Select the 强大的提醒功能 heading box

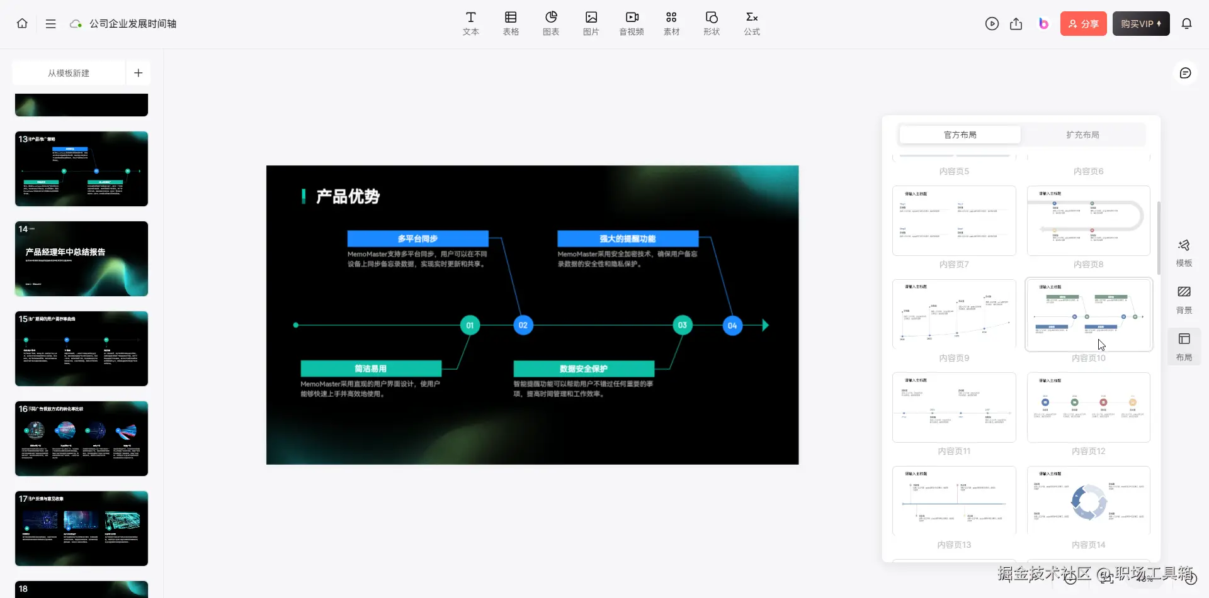(x=628, y=238)
